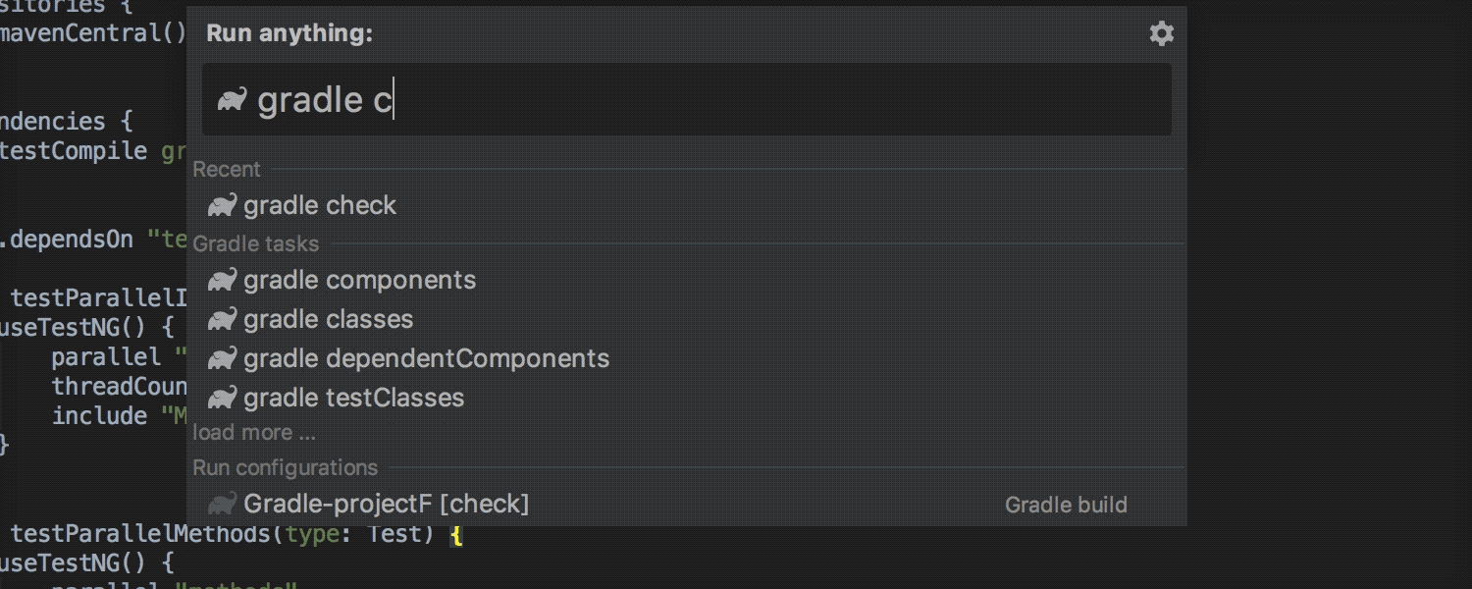Click elephant icon beside gradle check
Viewport: 1472px width, 589px height.
[223, 205]
